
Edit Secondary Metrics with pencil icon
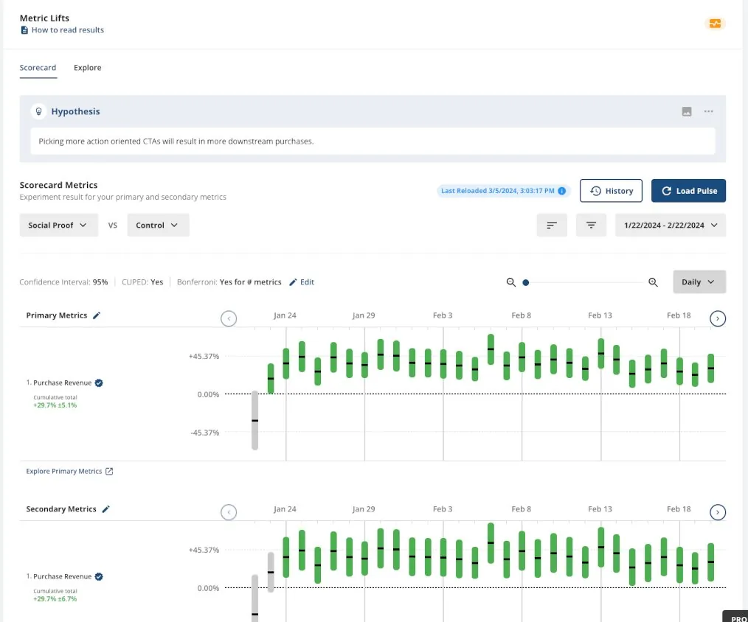(x=106, y=509)
